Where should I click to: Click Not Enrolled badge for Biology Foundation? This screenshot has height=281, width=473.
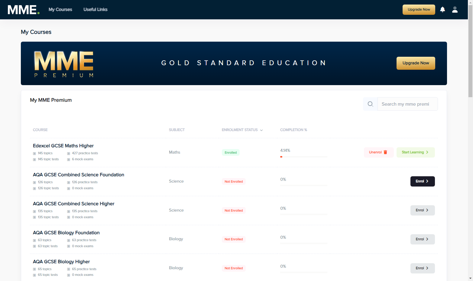tap(234, 239)
